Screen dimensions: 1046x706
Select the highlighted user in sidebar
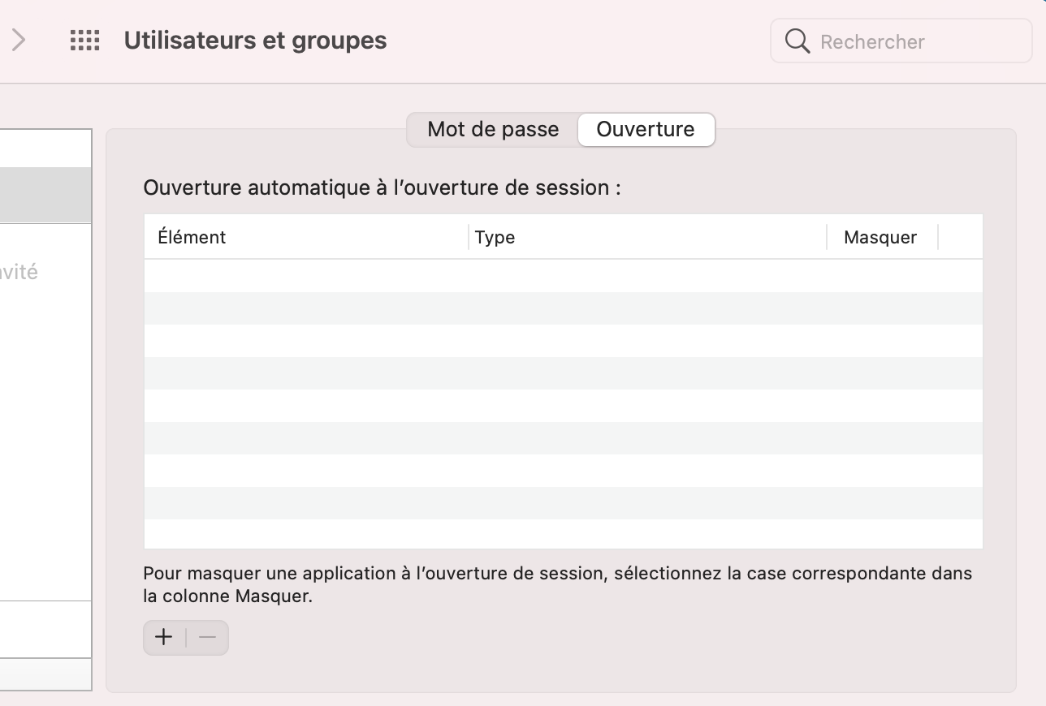(x=45, y=195)
